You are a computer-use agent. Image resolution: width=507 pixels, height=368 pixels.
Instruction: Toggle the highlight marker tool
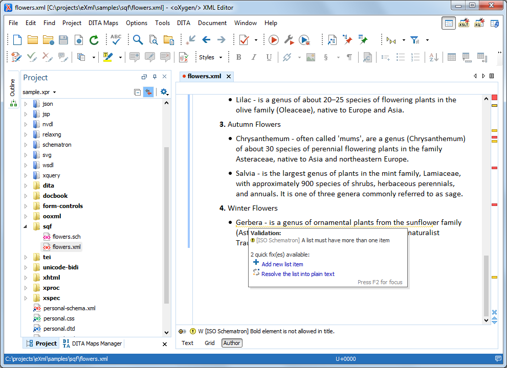[107, 57]
